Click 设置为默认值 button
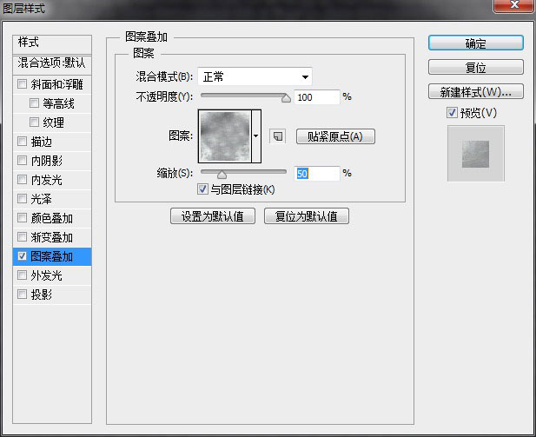 tap(213, 216)
